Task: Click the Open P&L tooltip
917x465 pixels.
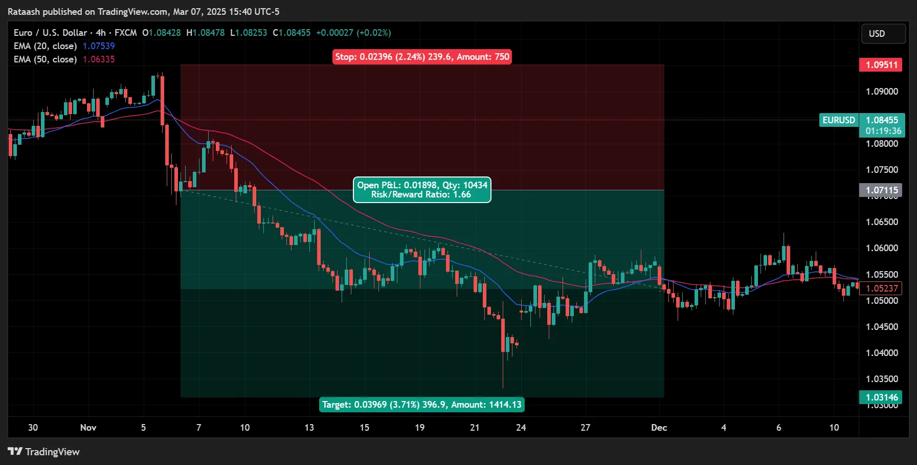Action: pyautogui.click(x=421, y=189)
